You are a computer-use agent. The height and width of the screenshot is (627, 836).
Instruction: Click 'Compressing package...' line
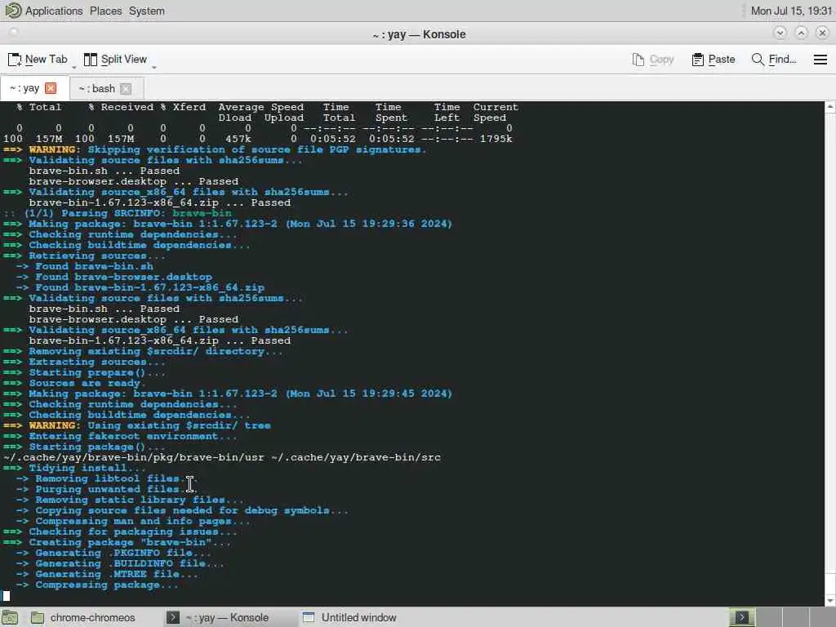[97, 585]
